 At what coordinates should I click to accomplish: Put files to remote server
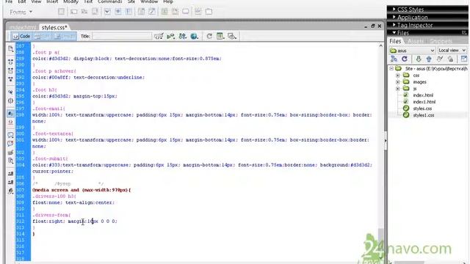coord(429,59)
